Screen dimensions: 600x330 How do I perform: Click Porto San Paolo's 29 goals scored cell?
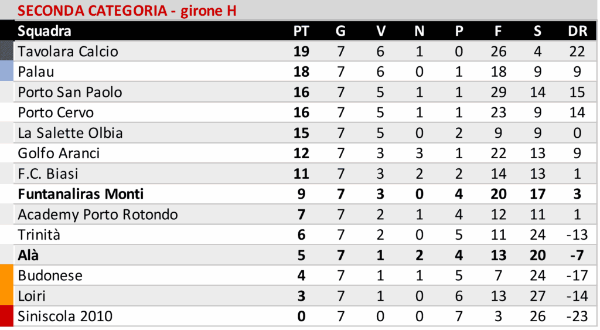(x=498, y=92)
